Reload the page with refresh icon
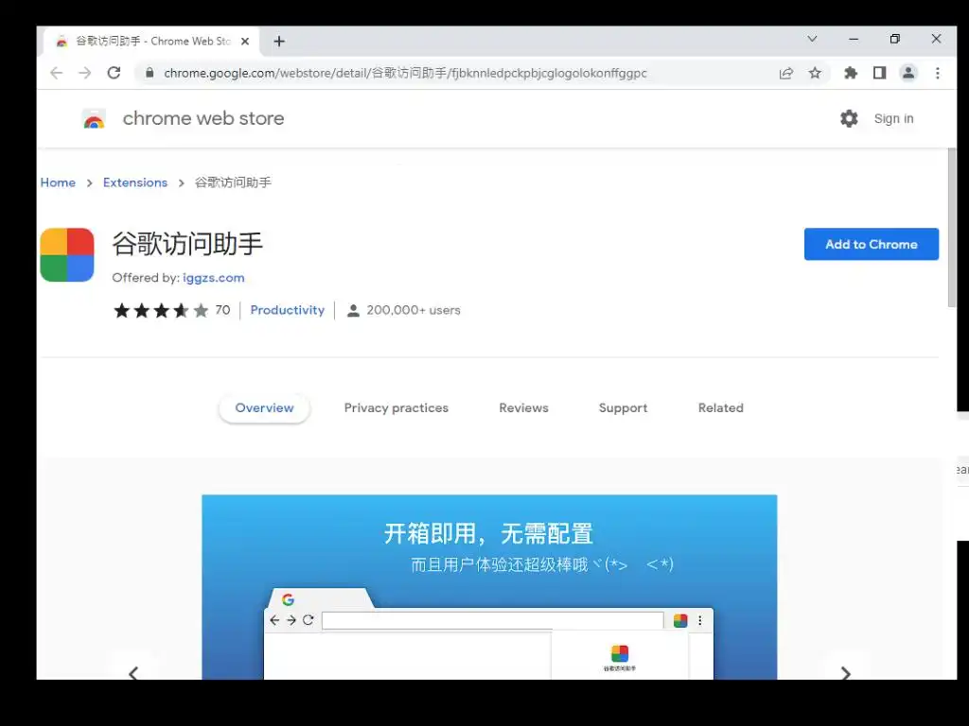The height and width of the screenshot is (726, 969). 114,73
